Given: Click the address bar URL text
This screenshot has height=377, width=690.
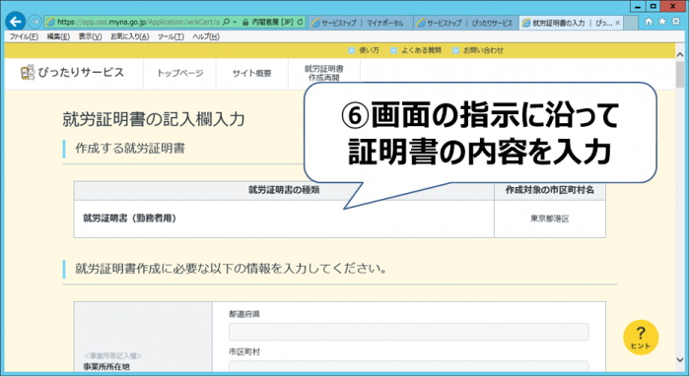Looking at the screenshot, I should [x=138, y=22].
